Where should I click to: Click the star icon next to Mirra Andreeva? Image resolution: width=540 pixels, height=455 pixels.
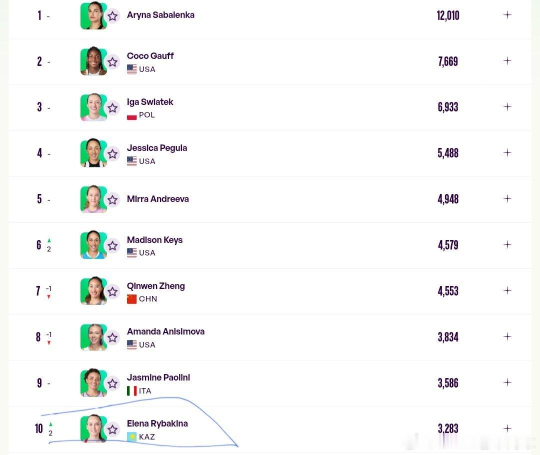(112, 200)
